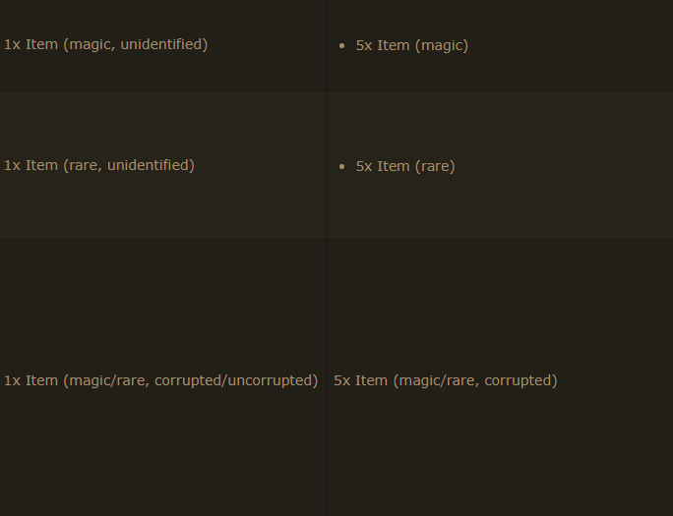Click "1x" in the magic/rare corrupted/uncorrupted cell

pos(12,380)
